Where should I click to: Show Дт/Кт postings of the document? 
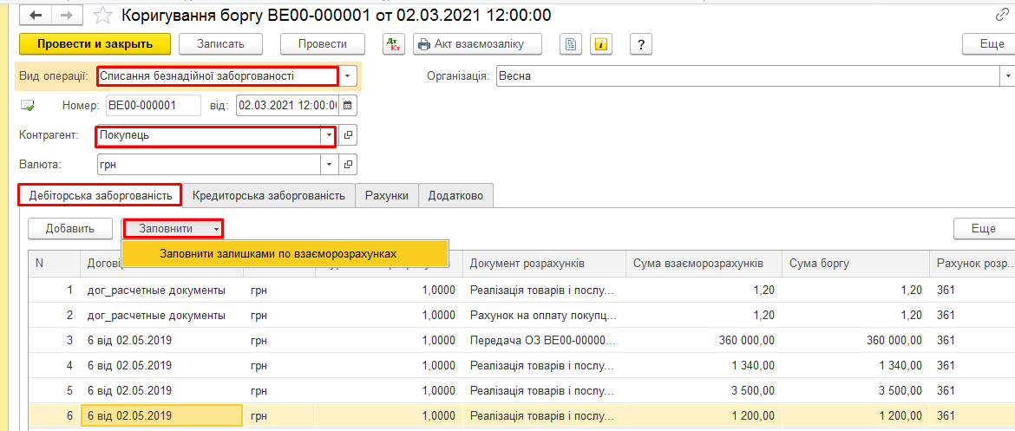[x=393, y=44]
